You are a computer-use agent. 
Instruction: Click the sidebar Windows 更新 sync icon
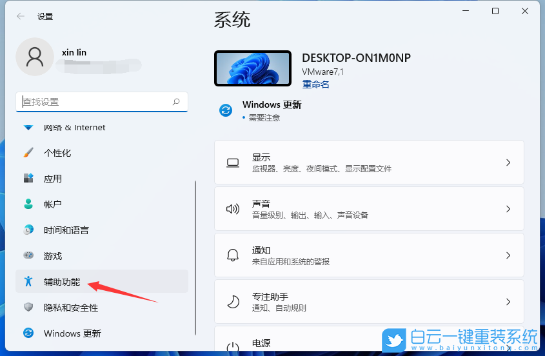[x=28, y=333]
